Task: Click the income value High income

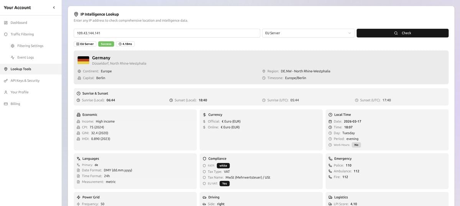Action: (x=105, y=121)
